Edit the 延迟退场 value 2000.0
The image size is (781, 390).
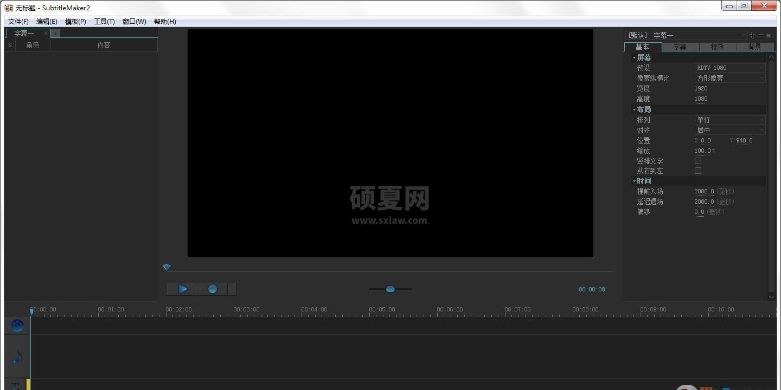(704, 201)
